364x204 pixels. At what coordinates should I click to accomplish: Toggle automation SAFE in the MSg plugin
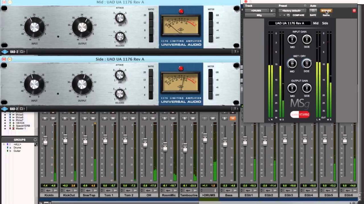(313, 15)
